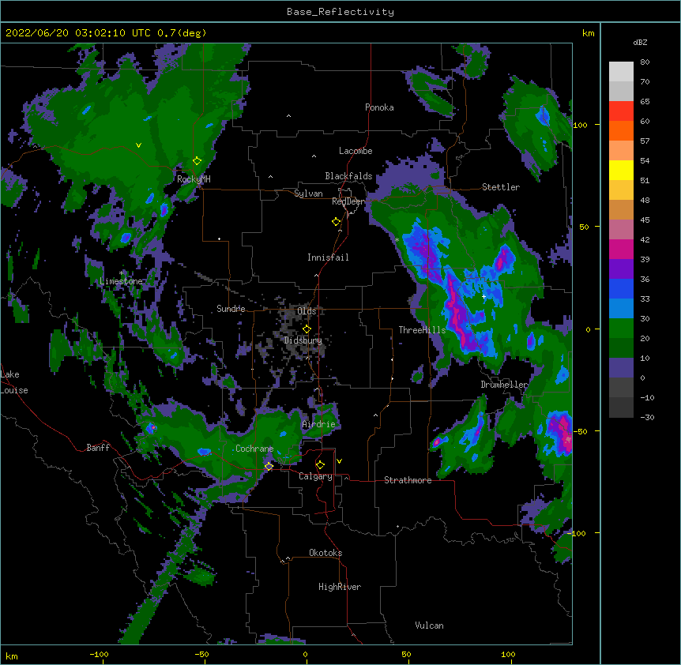Click the km unit label at bottom left
The width and height of the screenshot is (681, 665).
(12, 656)
